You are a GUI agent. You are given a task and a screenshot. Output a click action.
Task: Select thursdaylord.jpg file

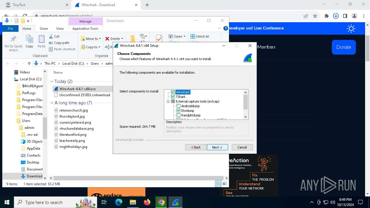pos(72,116)
